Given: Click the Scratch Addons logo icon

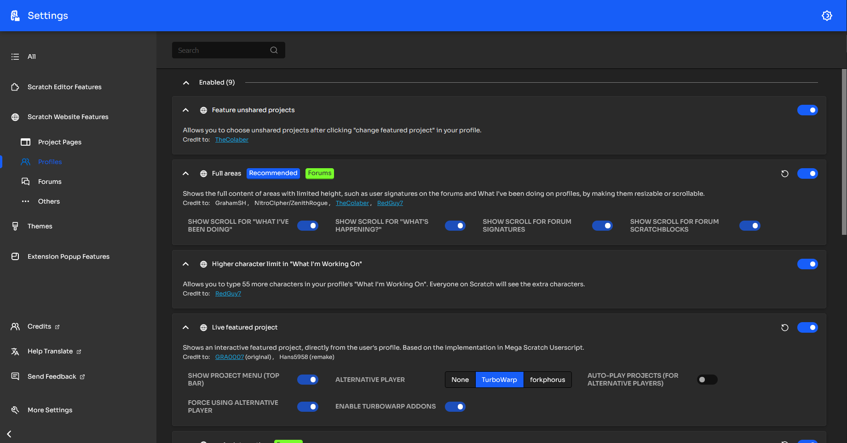Looking at the screenshot, I should (x=15, y=16).
